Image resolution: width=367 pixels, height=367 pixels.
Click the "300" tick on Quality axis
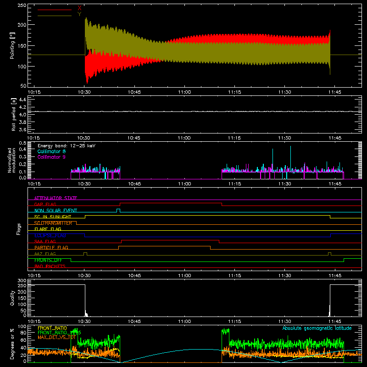pos(22,281)
